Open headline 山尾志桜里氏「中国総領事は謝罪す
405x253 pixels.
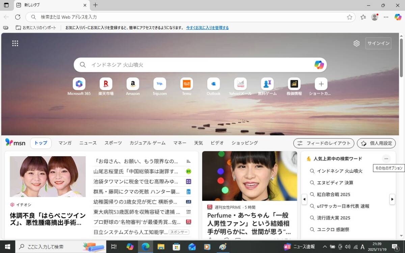coord(136,171)
